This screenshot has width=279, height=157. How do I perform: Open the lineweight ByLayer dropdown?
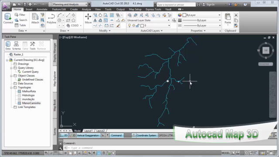tap(220, 20)
